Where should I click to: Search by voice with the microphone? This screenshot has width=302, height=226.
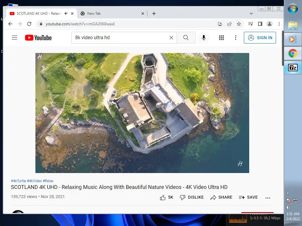204,38
